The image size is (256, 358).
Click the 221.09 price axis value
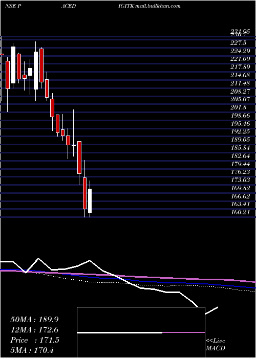pyautogui.click(x=240, y=59)
